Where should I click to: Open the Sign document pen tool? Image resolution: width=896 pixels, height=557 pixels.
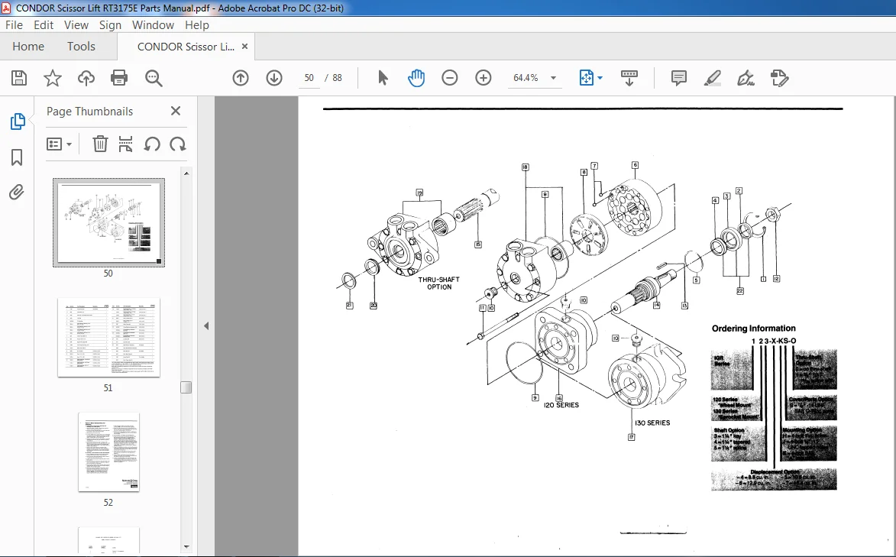click(746, 78)
